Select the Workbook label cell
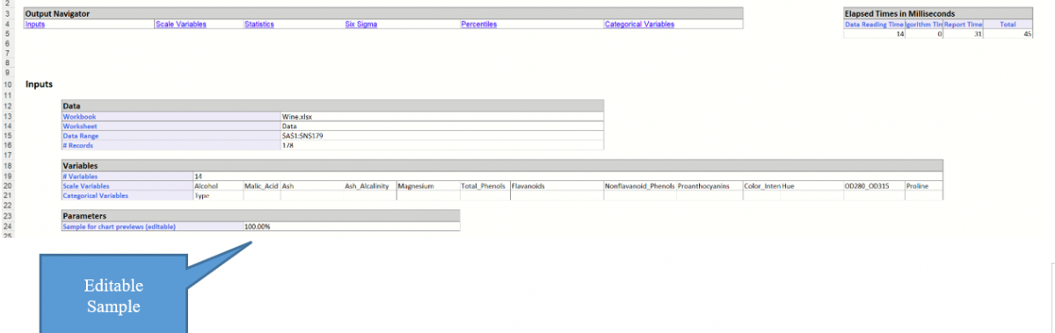 tap(171, 116)
